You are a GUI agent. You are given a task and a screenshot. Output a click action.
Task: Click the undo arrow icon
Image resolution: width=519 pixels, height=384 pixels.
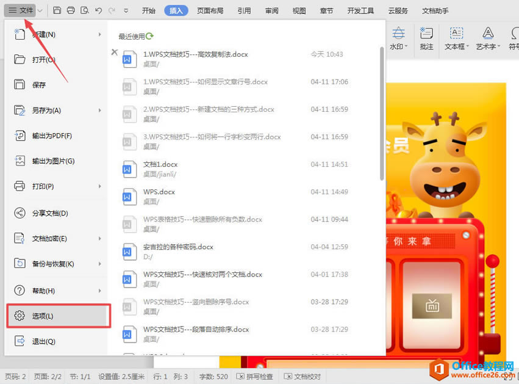(x=99, y=10)
